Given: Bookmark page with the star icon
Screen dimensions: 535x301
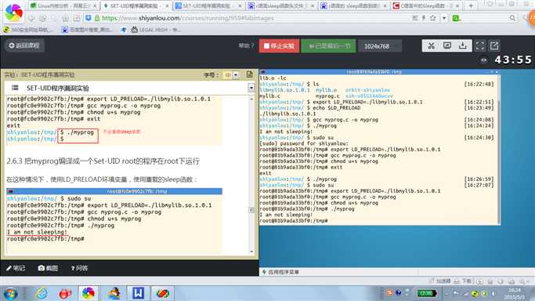Looking at the screenshot, I should 432,18.
